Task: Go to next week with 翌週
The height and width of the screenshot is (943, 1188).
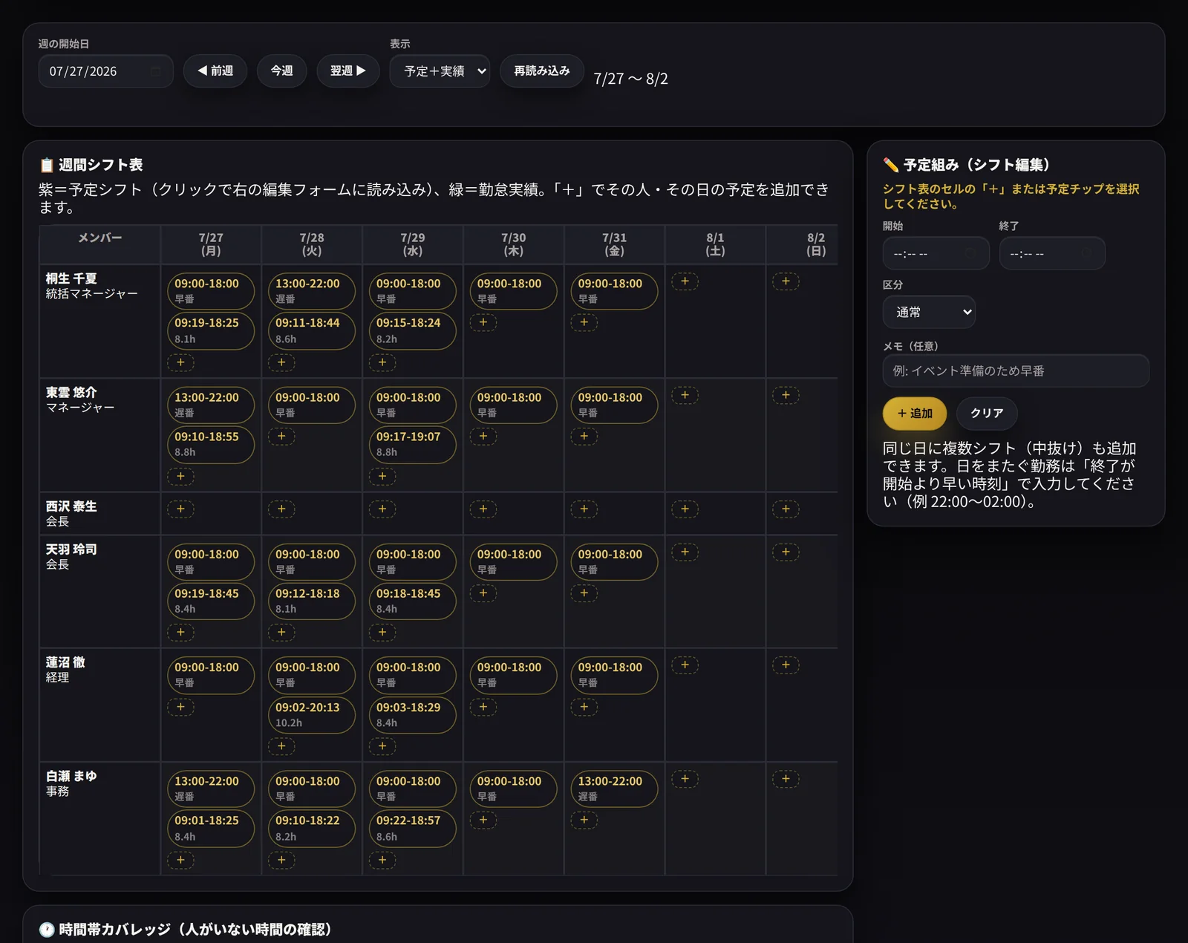Action: coord(347,71)
